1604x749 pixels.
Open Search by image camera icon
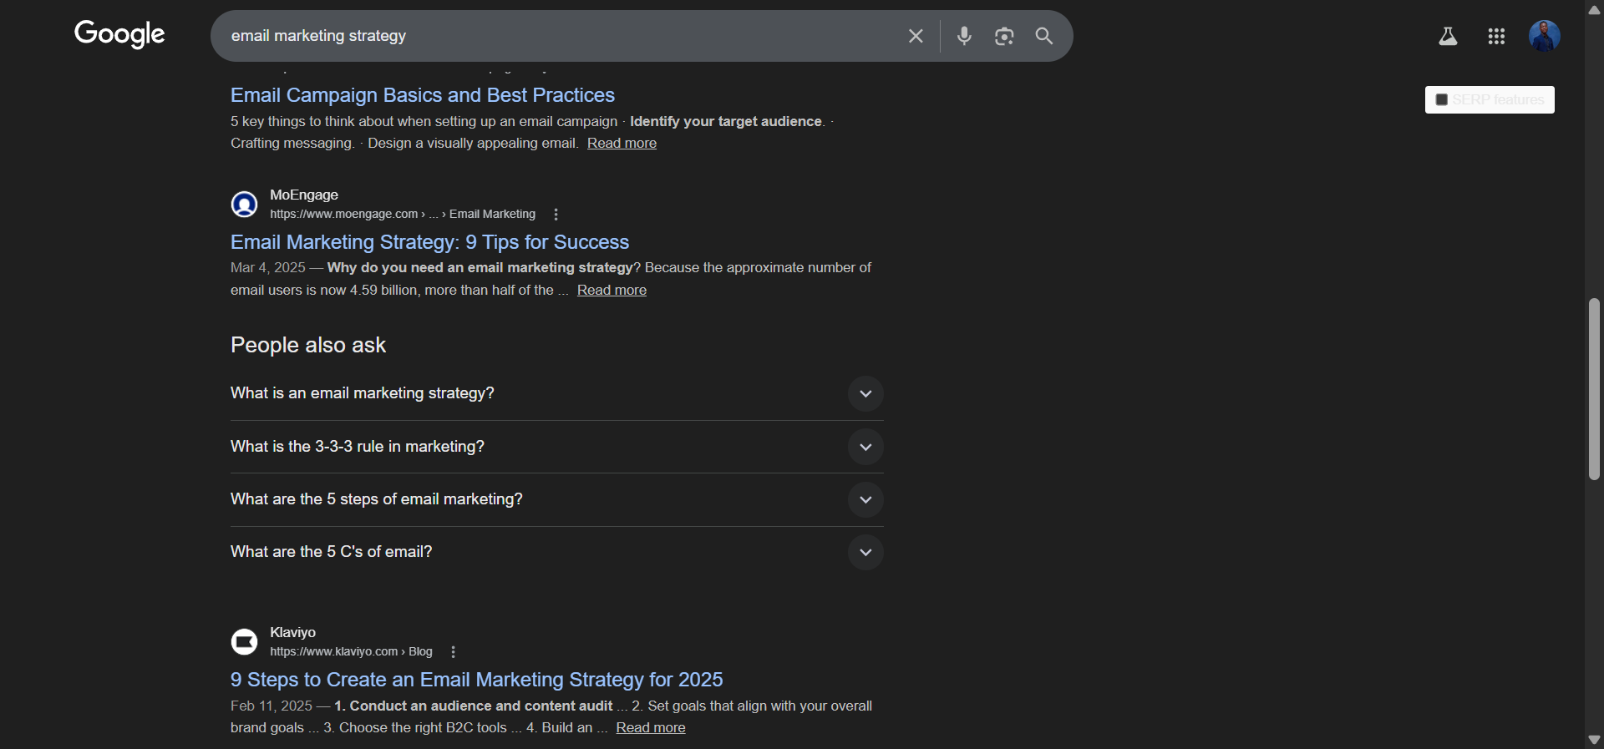coord(1004,36)
